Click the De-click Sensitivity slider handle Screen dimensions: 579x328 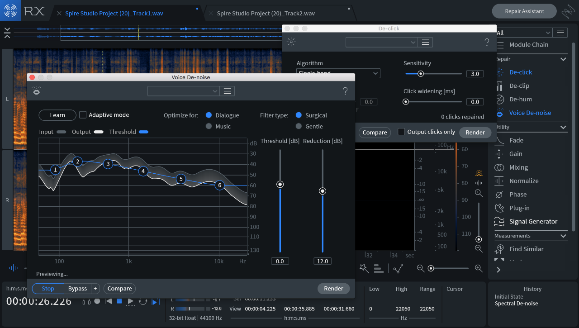tap(421, 74)
